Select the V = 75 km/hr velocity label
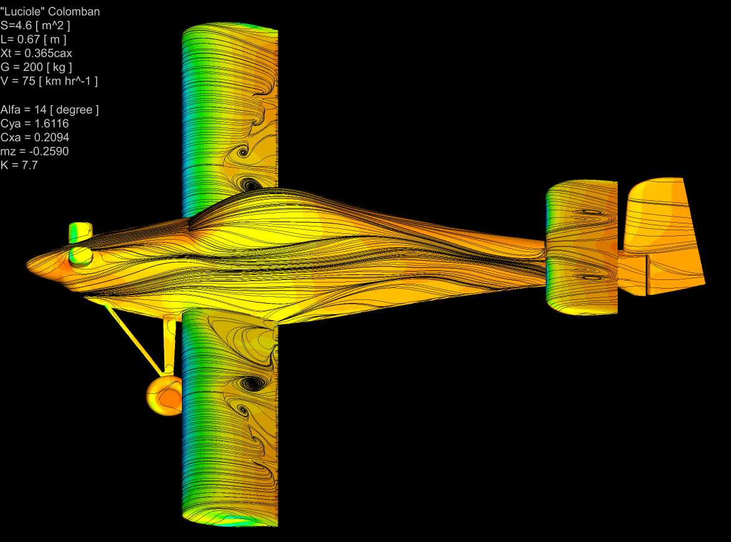731x542 pixels. pos(49,81)
